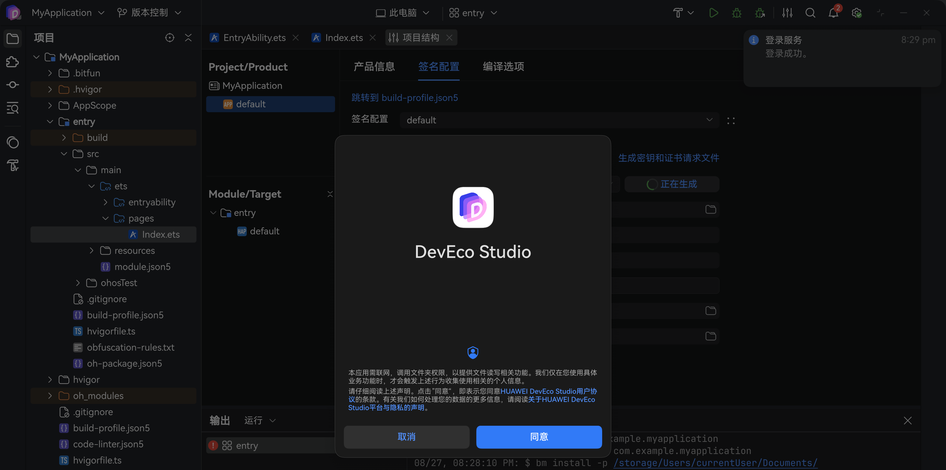Open project structure sliders icon in toolbar
The width and height of the screenshot is (946, 470).
[787, 13]
